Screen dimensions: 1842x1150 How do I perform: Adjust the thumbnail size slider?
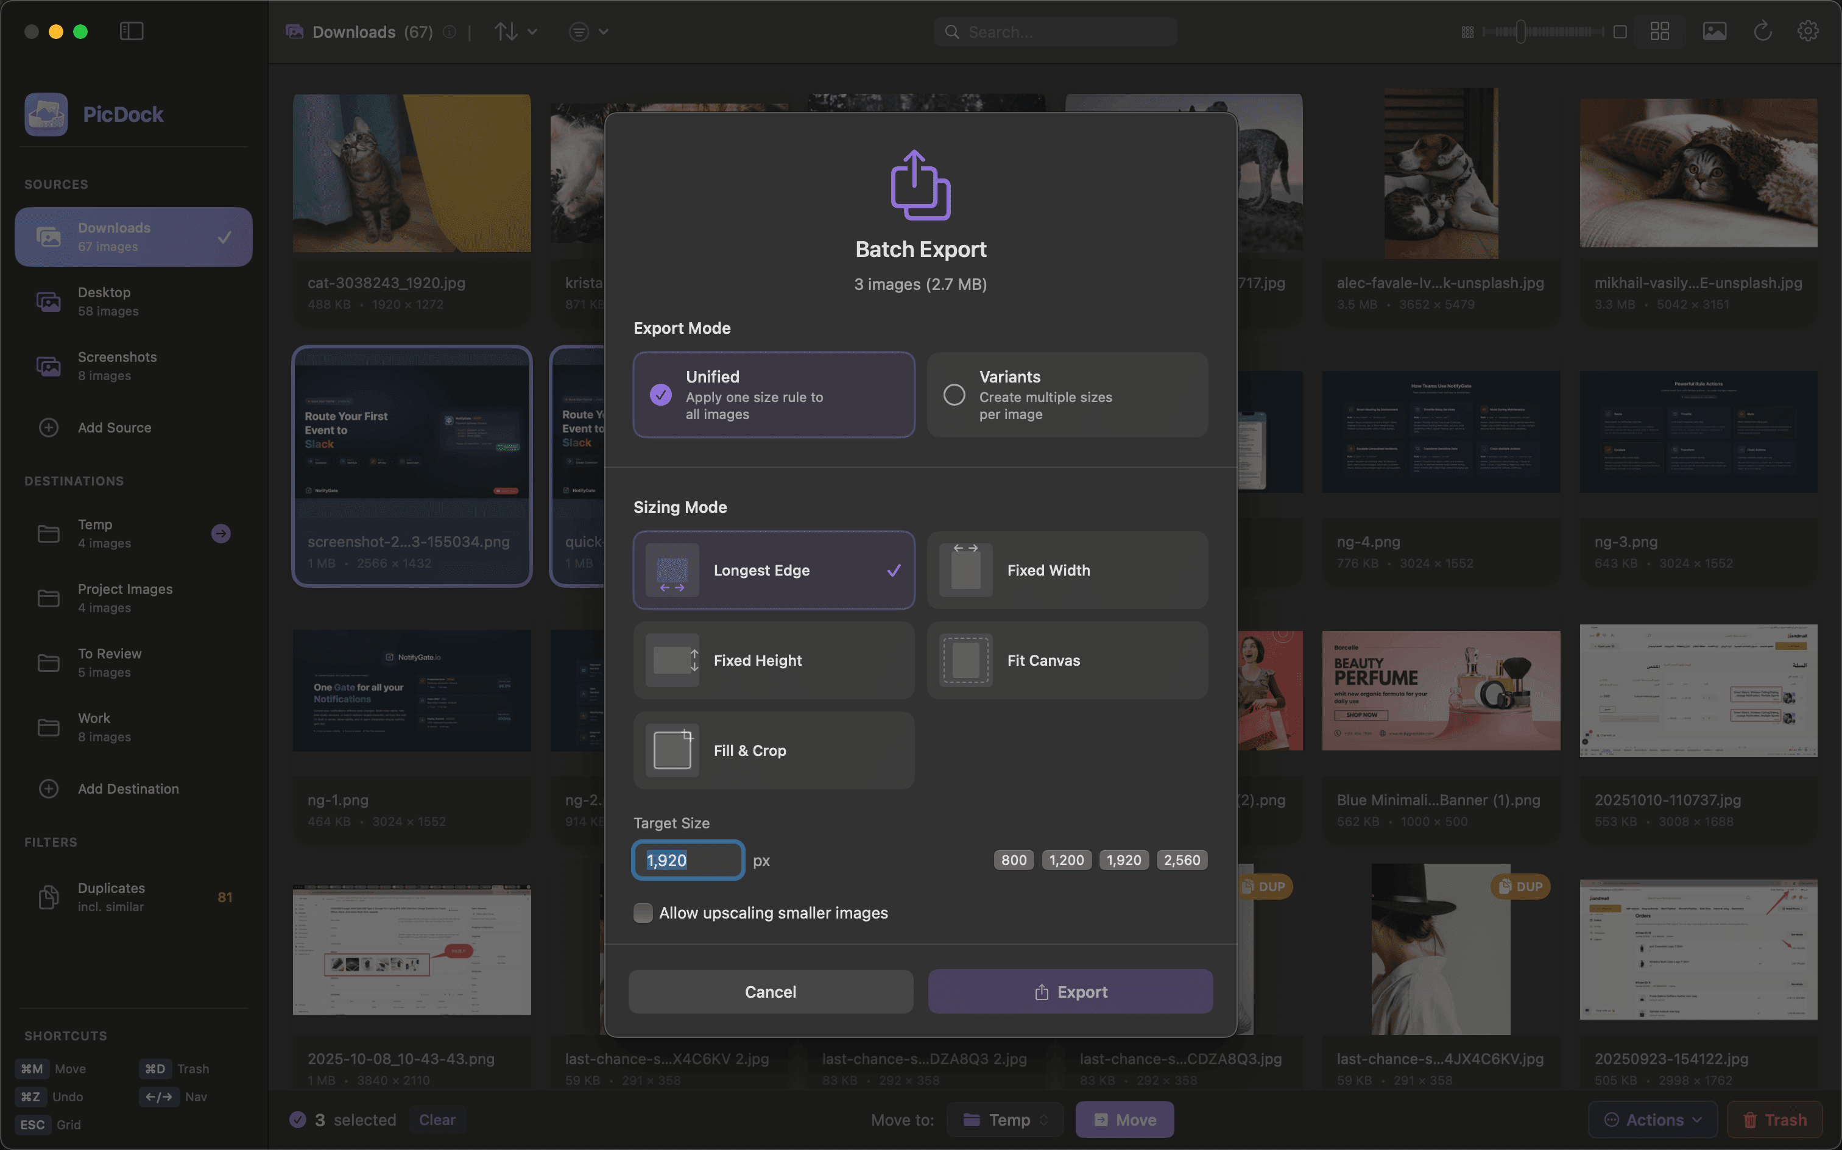pyautogui.click(x=1521, y=32)
